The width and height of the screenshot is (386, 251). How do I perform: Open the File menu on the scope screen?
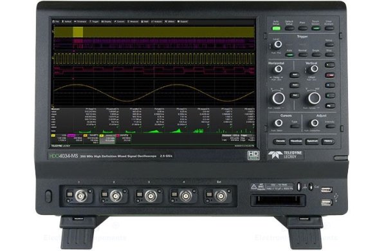(x=56, y=22)
